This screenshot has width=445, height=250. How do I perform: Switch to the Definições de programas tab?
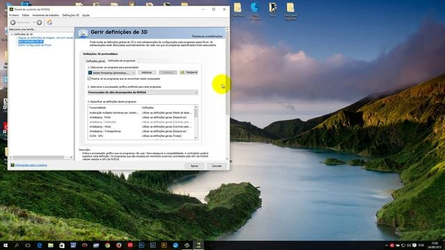pyautogui.click(x=122, y=60)
